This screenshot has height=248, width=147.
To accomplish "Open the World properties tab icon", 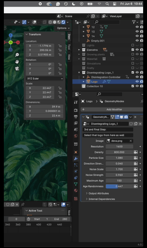I will (x=76, y=136).
